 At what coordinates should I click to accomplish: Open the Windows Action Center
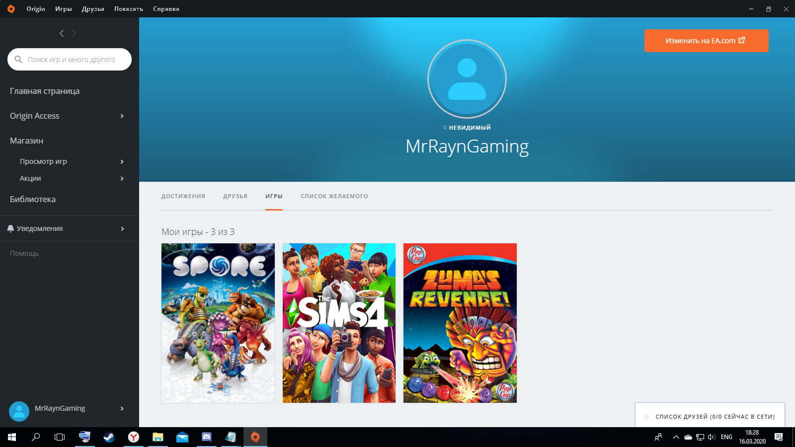point(779,437)
